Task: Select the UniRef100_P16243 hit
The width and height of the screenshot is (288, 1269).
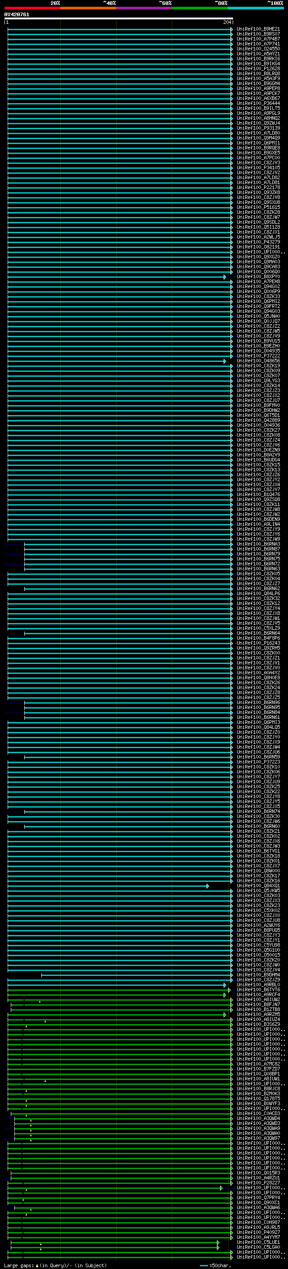Action: (x=258, y=643)
